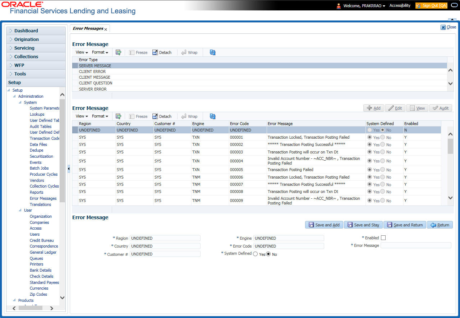The image size is (460, 318).
Task: Click the Freeze icon in lower table toolbar
Action: [x=138, y=116]
